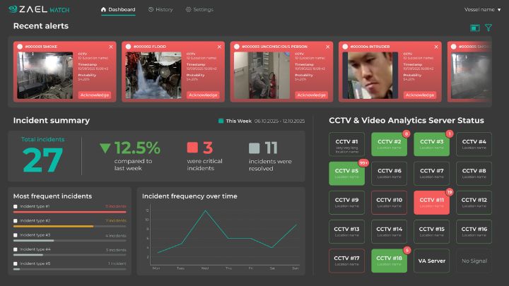This screenshot has height=286, width=509.
Task: Click the green decrease triangle indicator
Action: tap(105, 148)
